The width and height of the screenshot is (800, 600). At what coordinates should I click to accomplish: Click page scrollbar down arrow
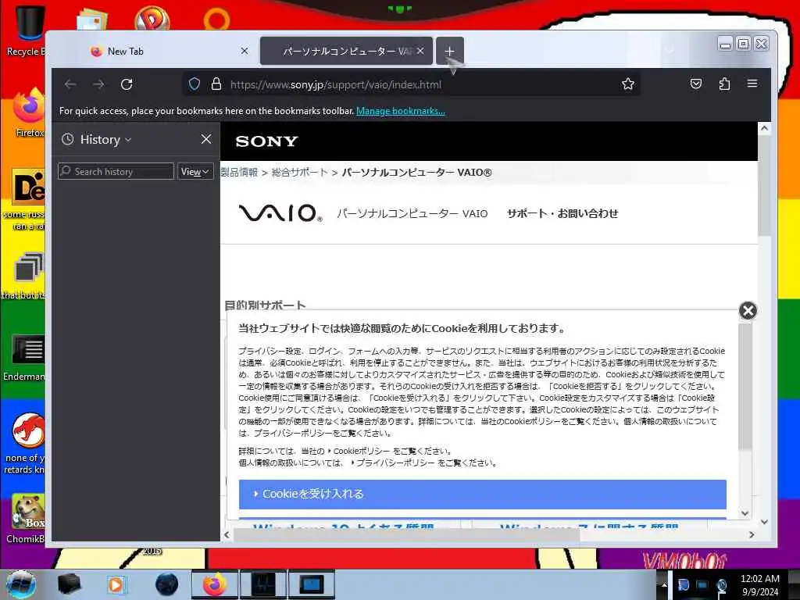(764, 521)
